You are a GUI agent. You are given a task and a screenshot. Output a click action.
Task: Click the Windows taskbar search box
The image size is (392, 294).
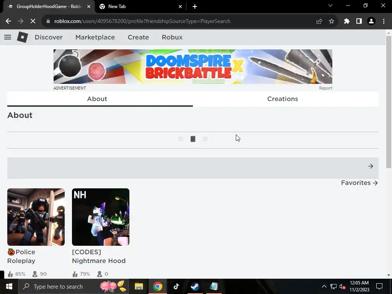point(73,286)
